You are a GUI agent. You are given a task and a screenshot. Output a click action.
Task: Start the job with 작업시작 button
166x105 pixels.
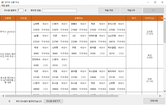pos(131,10)
